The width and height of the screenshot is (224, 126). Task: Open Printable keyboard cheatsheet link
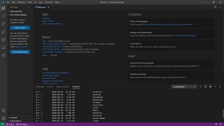tap(55, 73)
